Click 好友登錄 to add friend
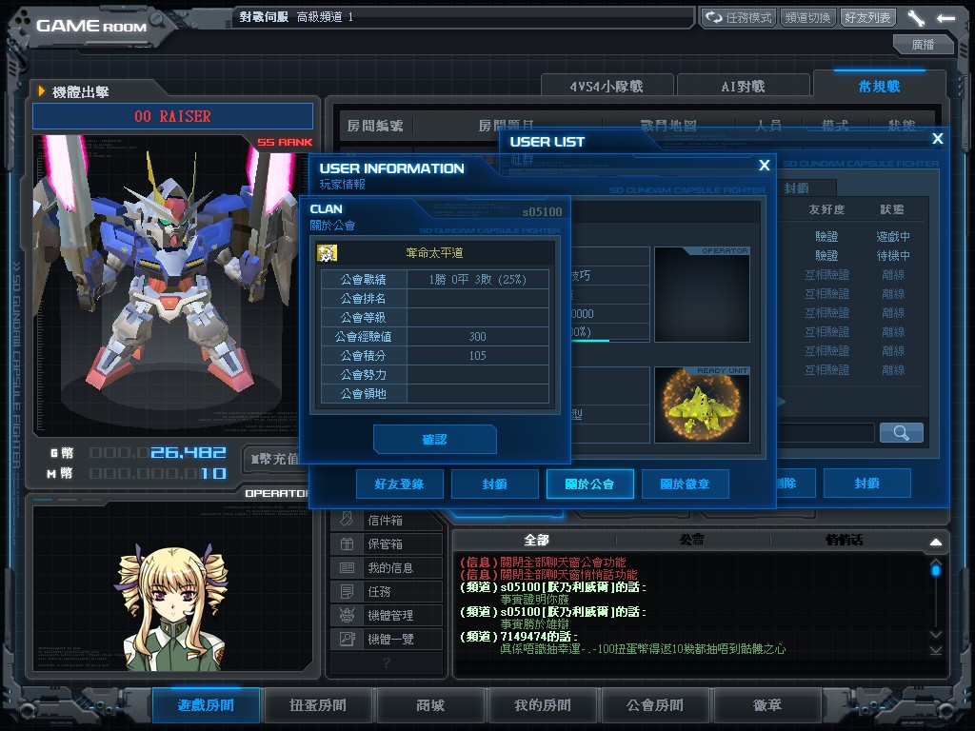The width and height of the screenshot is (975, 731). coord(399,484)
